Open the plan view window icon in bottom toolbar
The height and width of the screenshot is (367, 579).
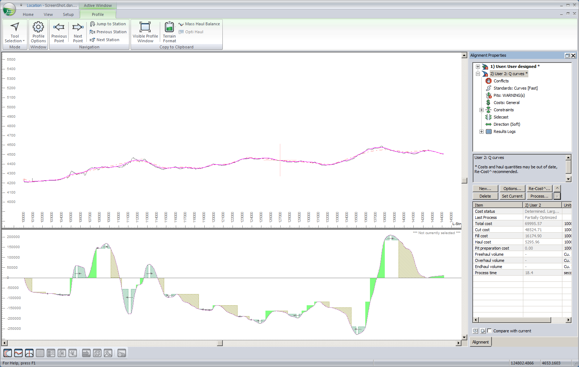click(x=8, y=353)
